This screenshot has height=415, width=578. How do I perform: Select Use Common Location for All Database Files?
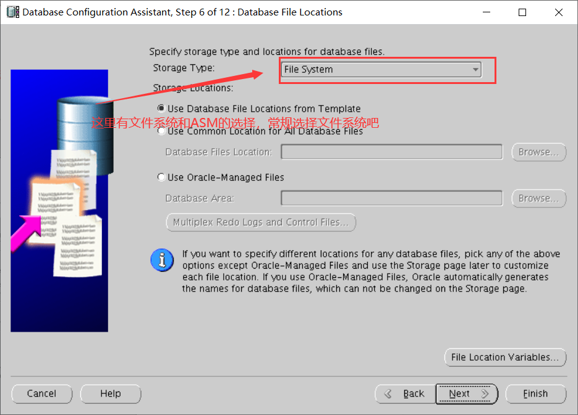click(x=260, y=132)
